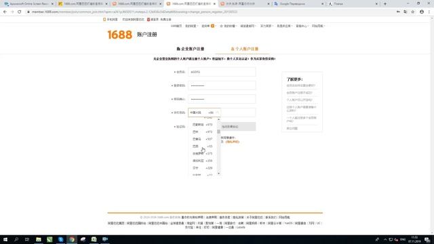
Task: Click the country list scrollbar thumb
Action: pos(218,131)
